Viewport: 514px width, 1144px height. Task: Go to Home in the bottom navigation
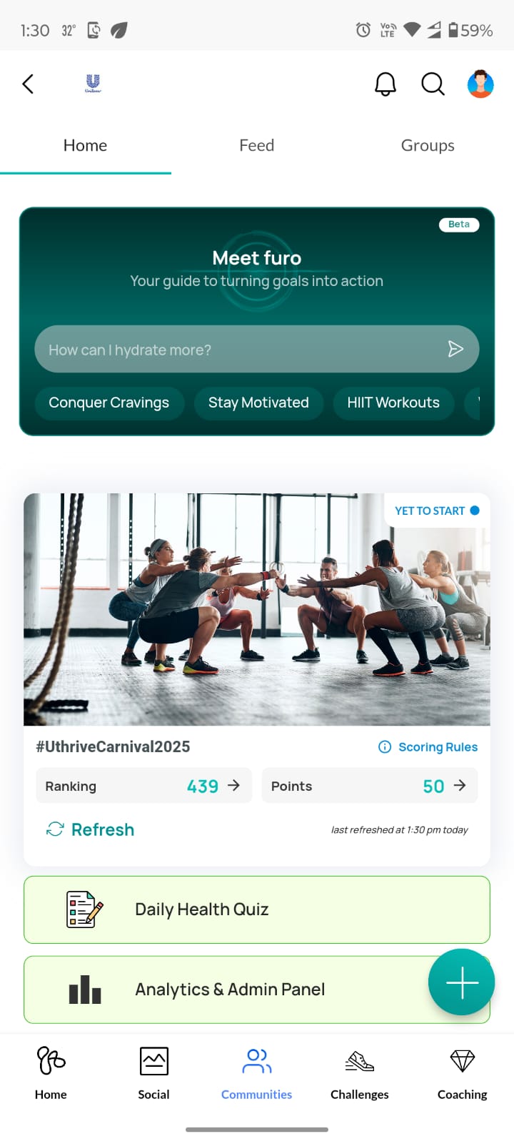click(51, 1074)
